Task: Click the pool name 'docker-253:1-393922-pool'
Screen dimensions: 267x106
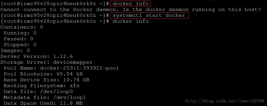Action: (x=79, y=68)
